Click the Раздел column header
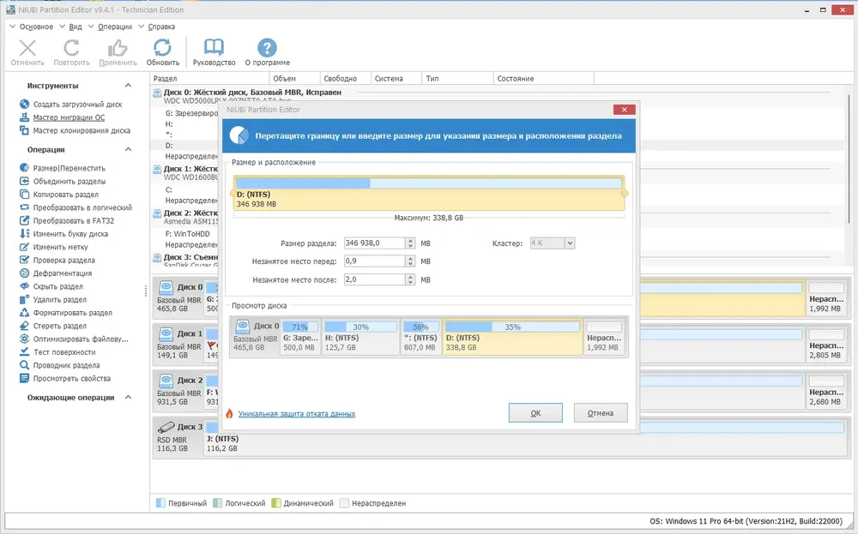 pos(211,78)
